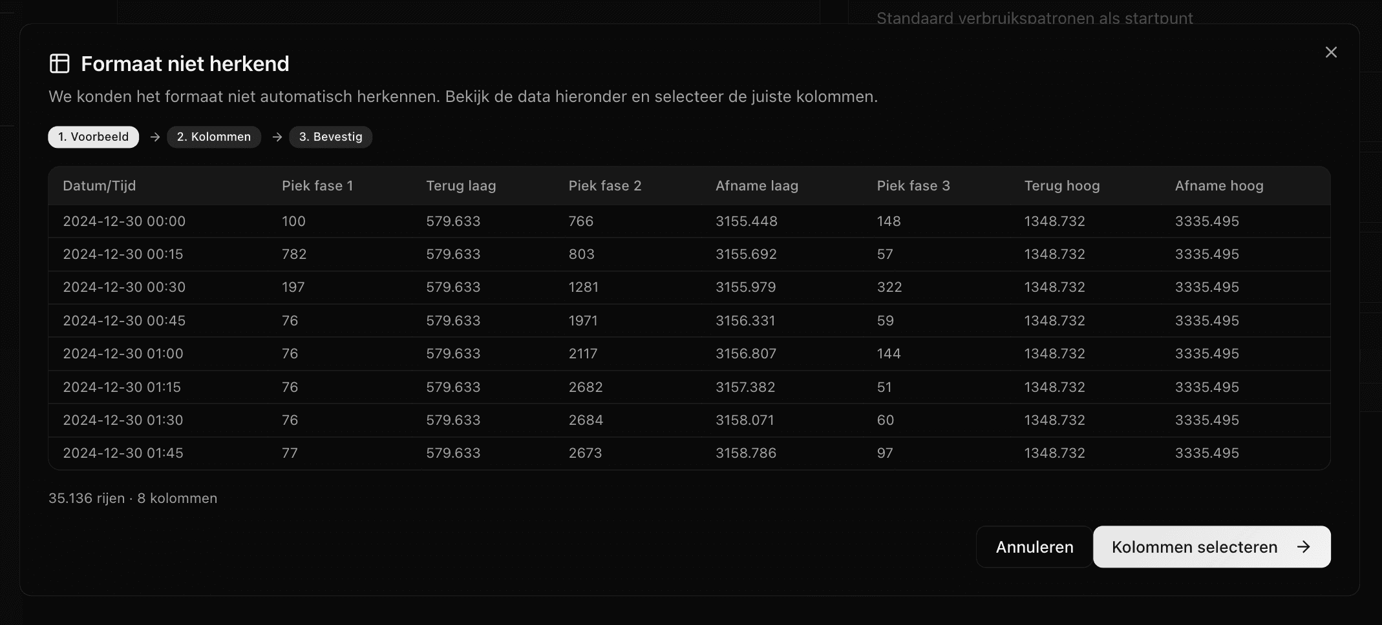Screen dimensions: 1382x625
Task: Click the table grid icon beside the dialog title
Action: (x=60, y=63)
